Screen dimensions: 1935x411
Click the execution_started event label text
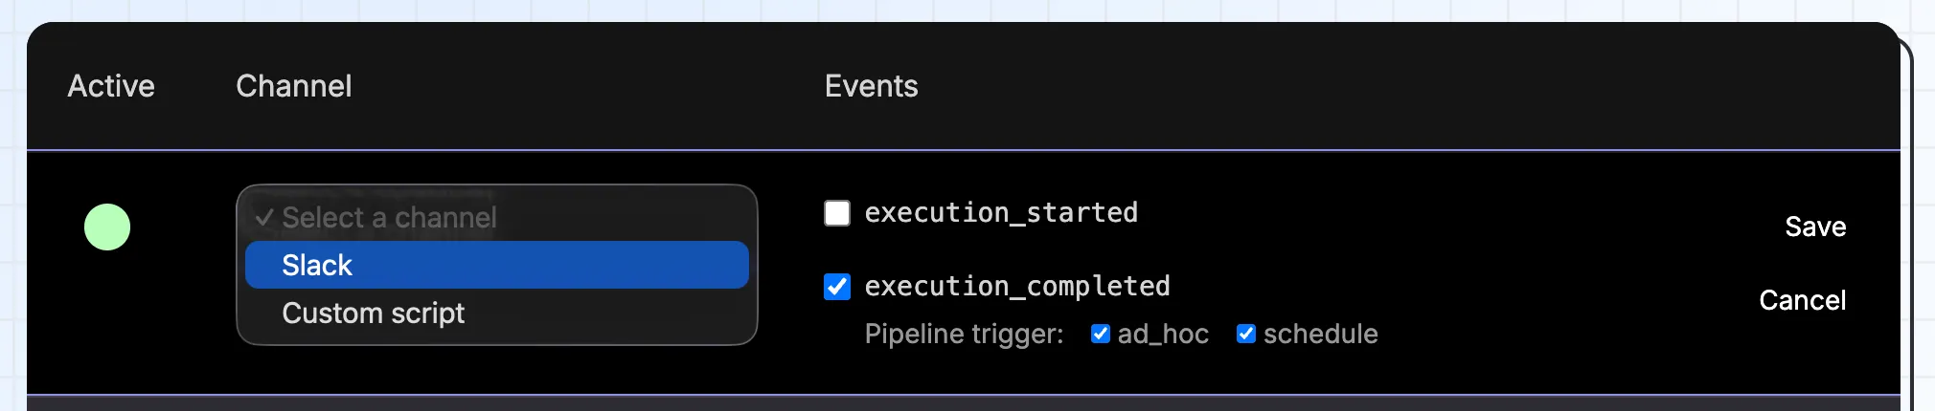[x=1001, y=213]
